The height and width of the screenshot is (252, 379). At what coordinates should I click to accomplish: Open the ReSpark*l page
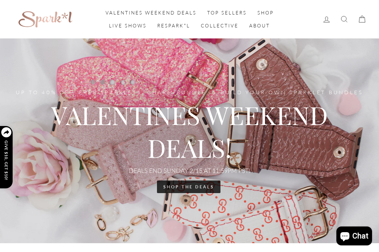pos(174,26)
